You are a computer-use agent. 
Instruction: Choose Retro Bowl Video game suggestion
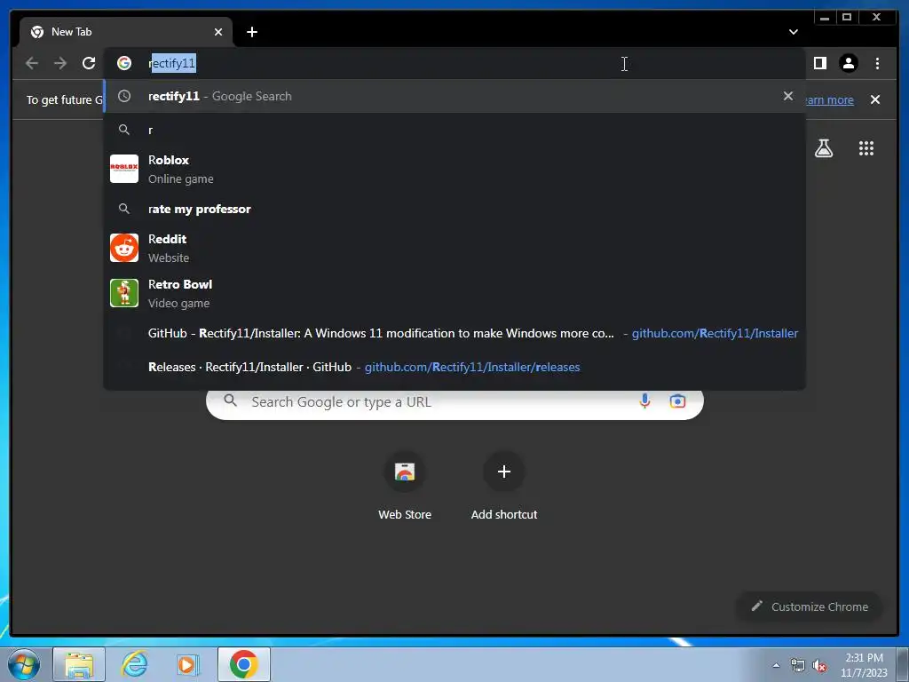[x=454, y=293]
